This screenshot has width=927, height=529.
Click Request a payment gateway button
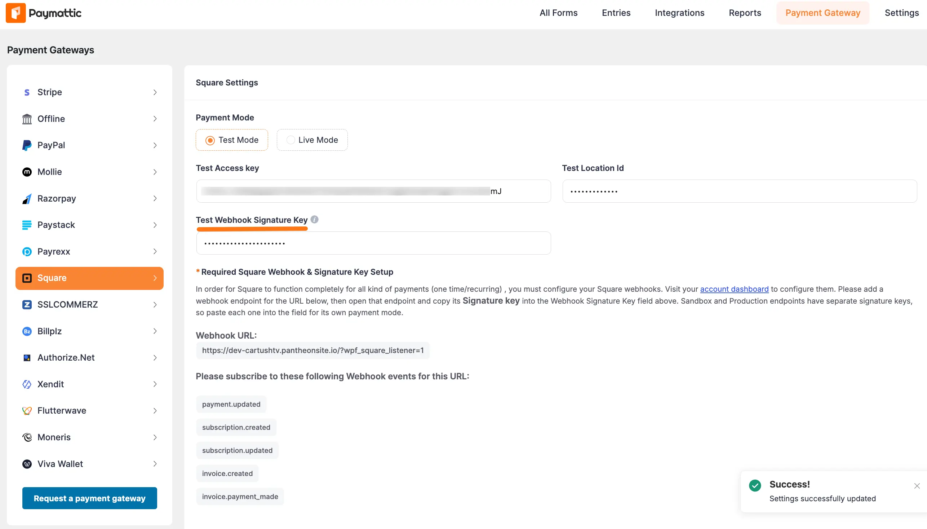[x=90, y=498]
